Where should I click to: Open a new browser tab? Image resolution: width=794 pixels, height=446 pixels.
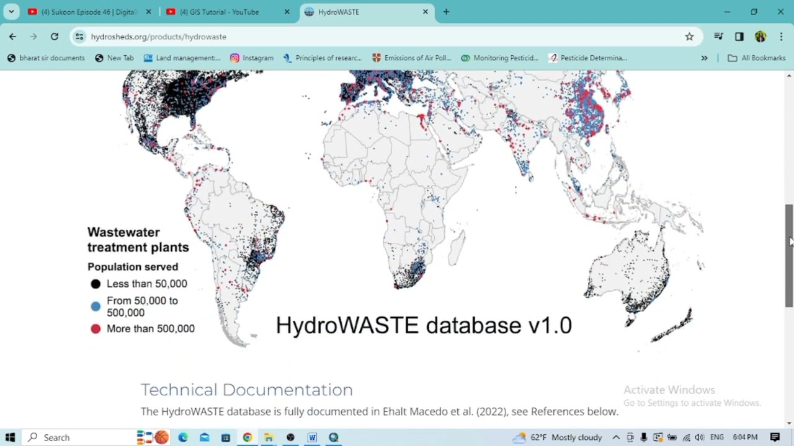(446, 12)
